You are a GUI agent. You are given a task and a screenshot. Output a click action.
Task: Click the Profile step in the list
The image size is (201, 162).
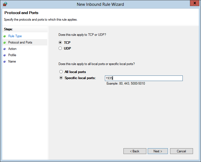[12, 55]
